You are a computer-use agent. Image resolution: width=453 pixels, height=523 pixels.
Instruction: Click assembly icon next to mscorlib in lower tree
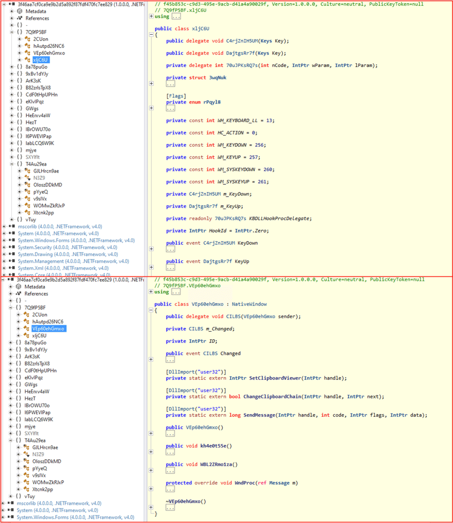coord(11,503)
